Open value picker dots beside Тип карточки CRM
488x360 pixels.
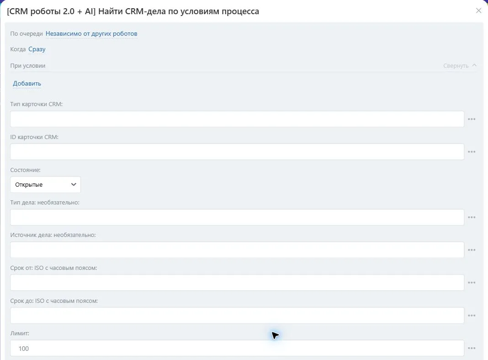[x=472, y=119]
